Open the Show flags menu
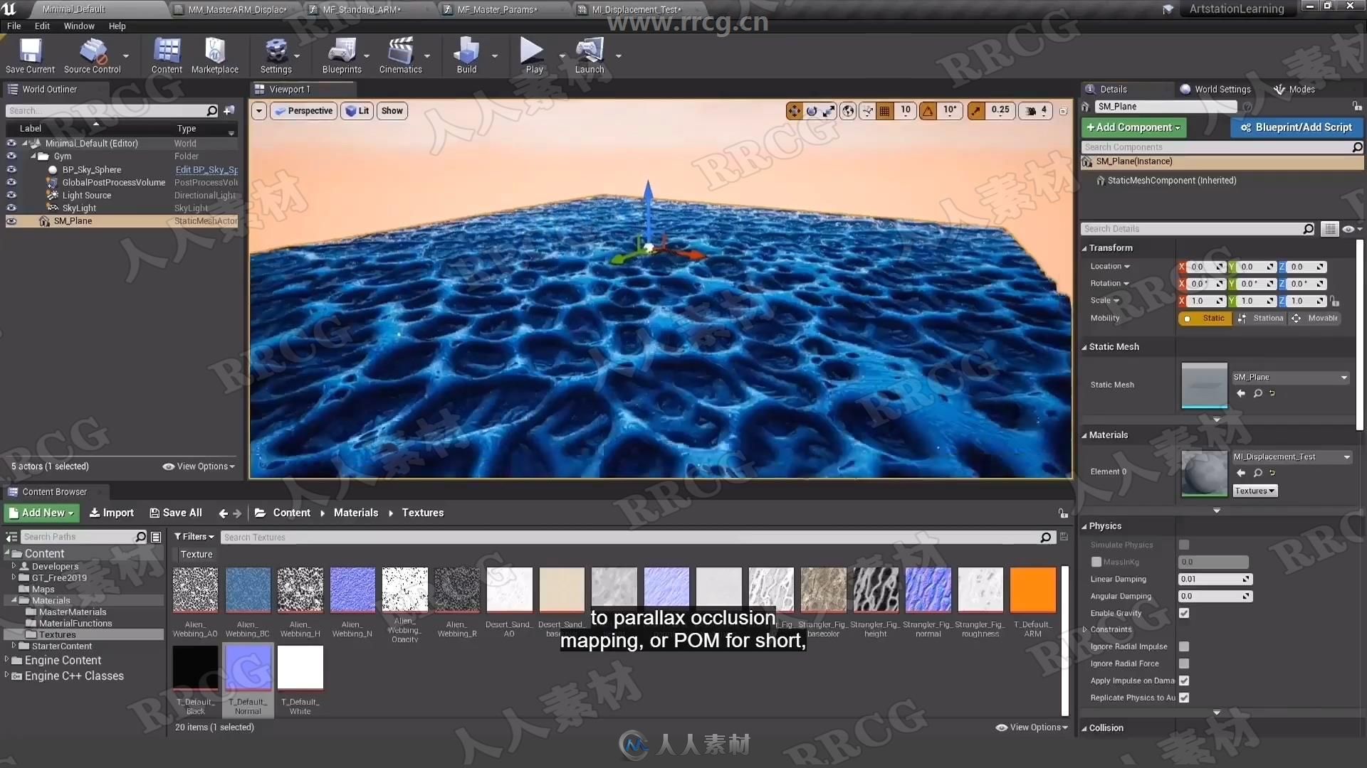This screenshot has width=1367, height=768. point(392,111)
